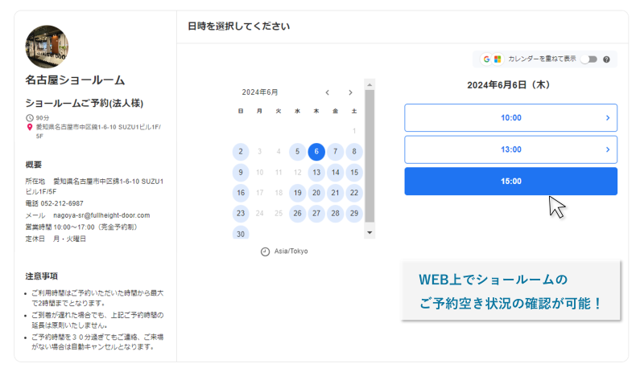Click the Google calendar icon
644x372 pixels.
(486, 59)
